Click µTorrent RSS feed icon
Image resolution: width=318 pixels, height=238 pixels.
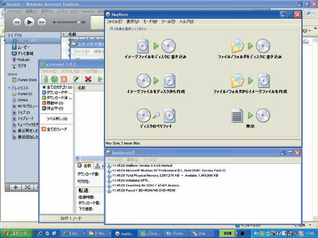[64, 79]
